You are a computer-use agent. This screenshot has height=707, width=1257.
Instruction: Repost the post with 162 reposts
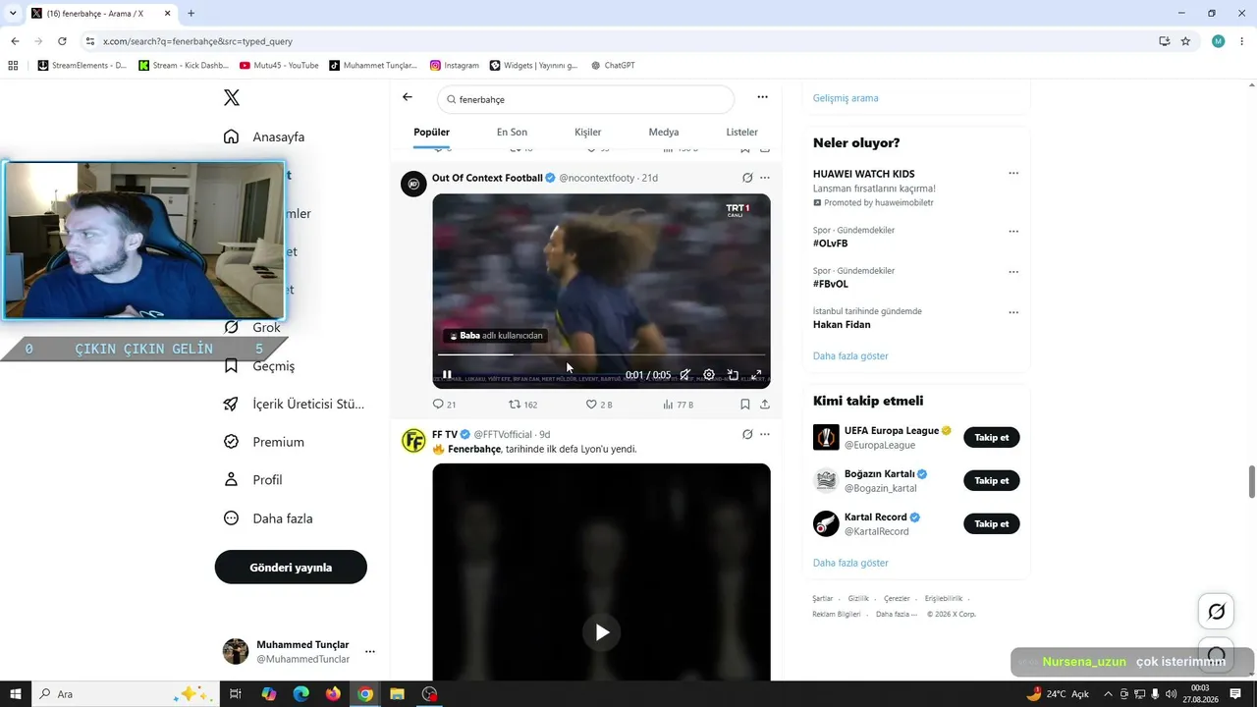click(522, 405)
